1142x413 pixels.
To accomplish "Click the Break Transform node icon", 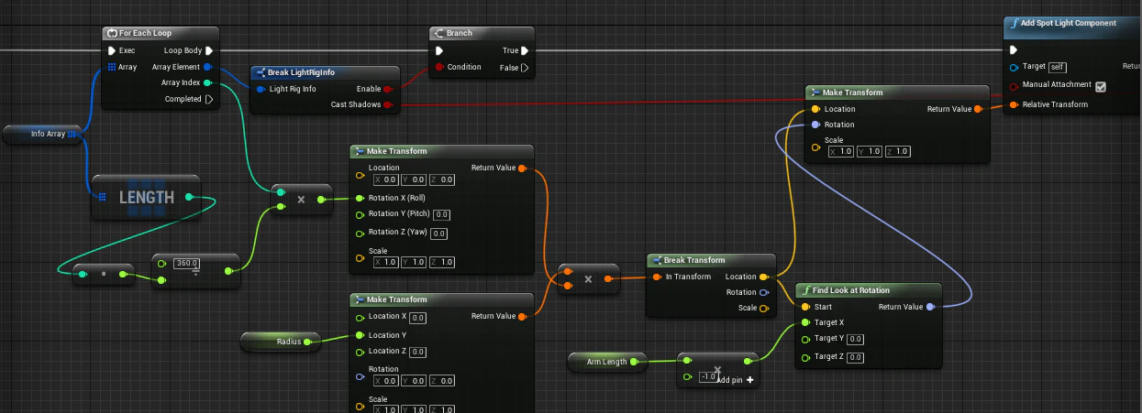I will pyautogui.click(x=657, y=260).
